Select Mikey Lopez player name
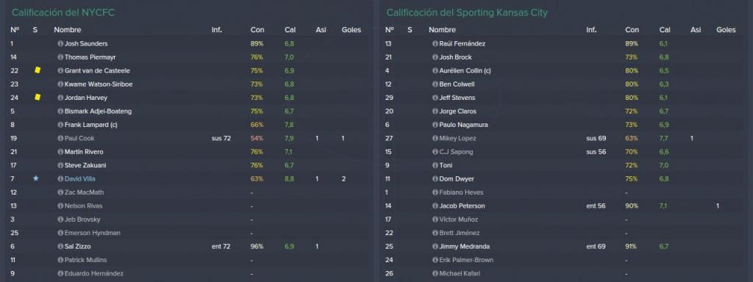The width and height of the screenshot is (753, 282). pyautogui.click(x=456, y=138)
